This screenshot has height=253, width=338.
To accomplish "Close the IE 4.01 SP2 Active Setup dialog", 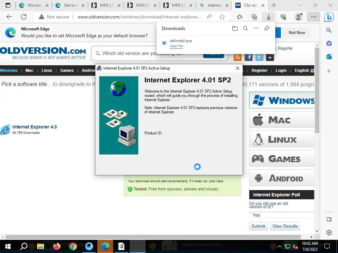I will 238,68.
